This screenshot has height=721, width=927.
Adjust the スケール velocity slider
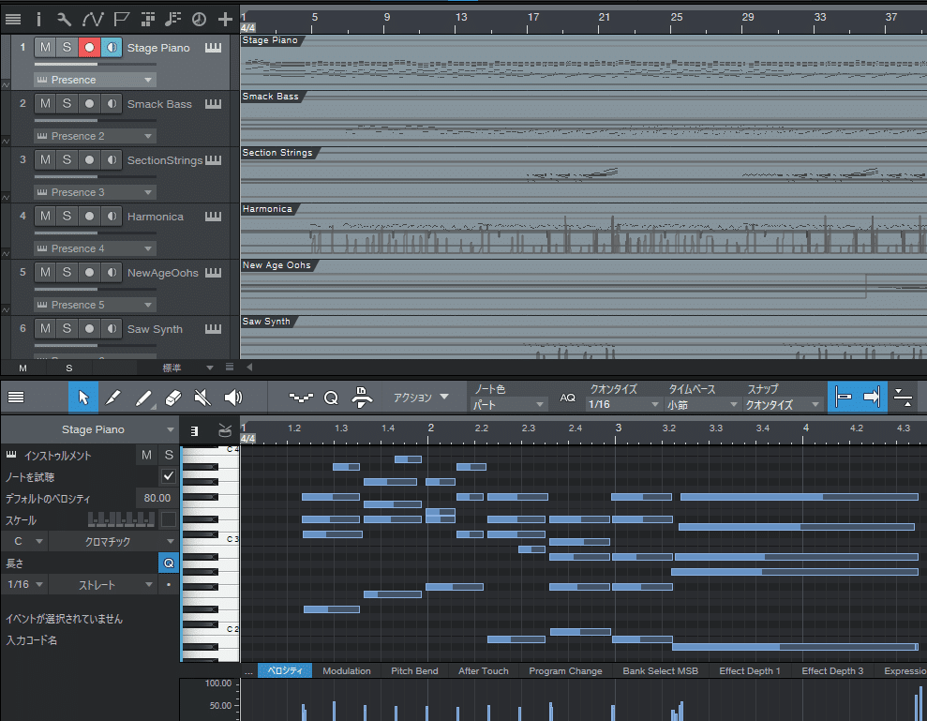click(x=122, y=519)
